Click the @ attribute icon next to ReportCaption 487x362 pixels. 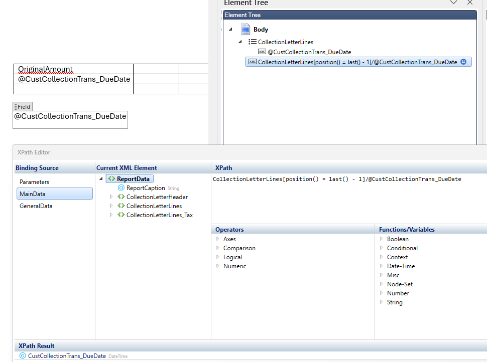(x=121, y=188)
